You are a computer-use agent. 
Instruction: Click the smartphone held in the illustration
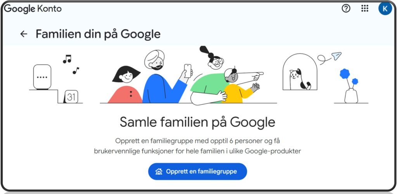click(x=188, y=70)
